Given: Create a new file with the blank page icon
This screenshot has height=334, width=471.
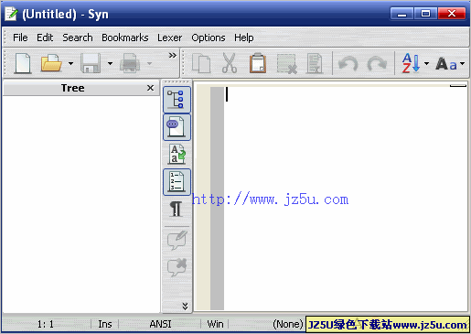Looking at the screenshot, I should 23,63.
